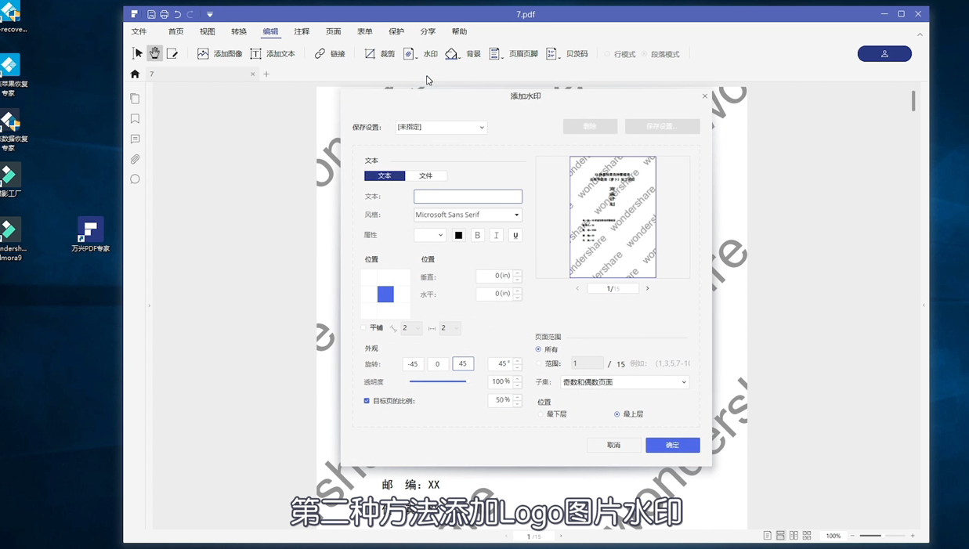969x549 pixels.
Task: Click the undo arrow in title bar
Action: (178, 14)
